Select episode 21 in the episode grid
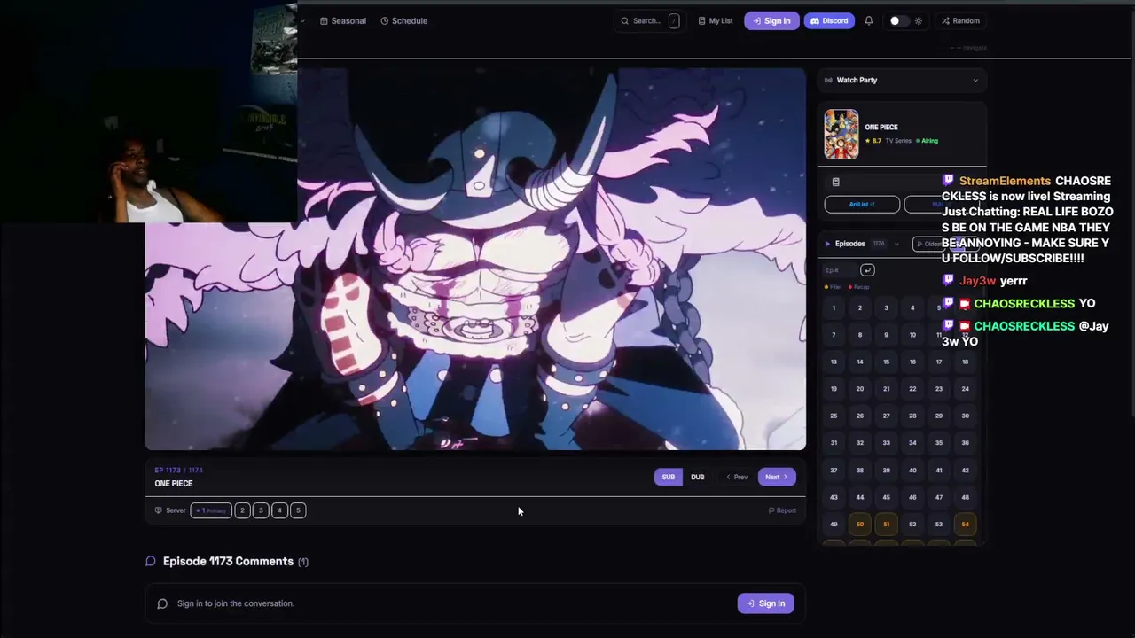 (886, 389)
